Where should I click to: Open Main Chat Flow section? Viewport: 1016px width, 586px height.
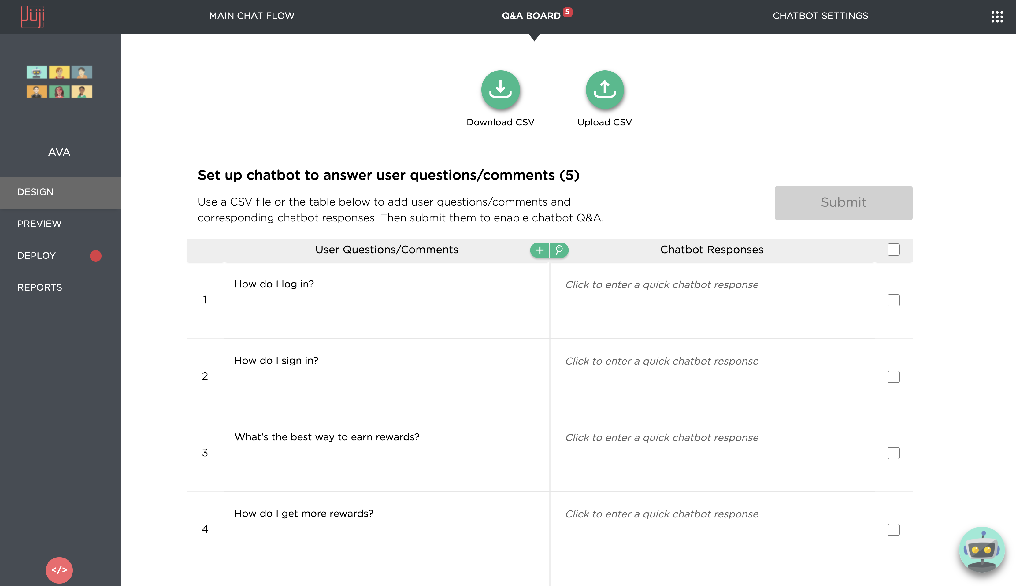tap(252, 15)
